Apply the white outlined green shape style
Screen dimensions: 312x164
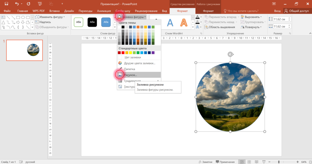pyautogui.click(x=78, y=22)
